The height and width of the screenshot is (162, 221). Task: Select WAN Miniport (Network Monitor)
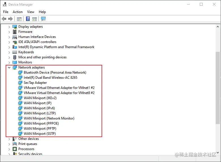49,118
